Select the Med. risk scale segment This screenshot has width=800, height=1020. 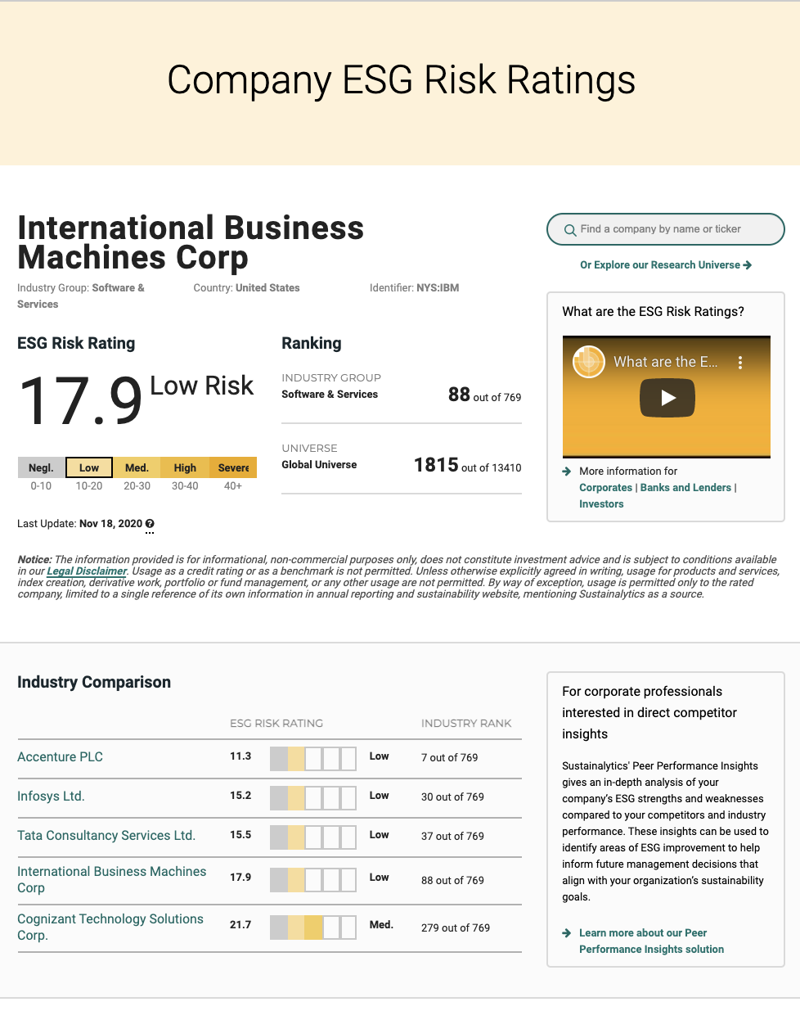tap(137, 467)
